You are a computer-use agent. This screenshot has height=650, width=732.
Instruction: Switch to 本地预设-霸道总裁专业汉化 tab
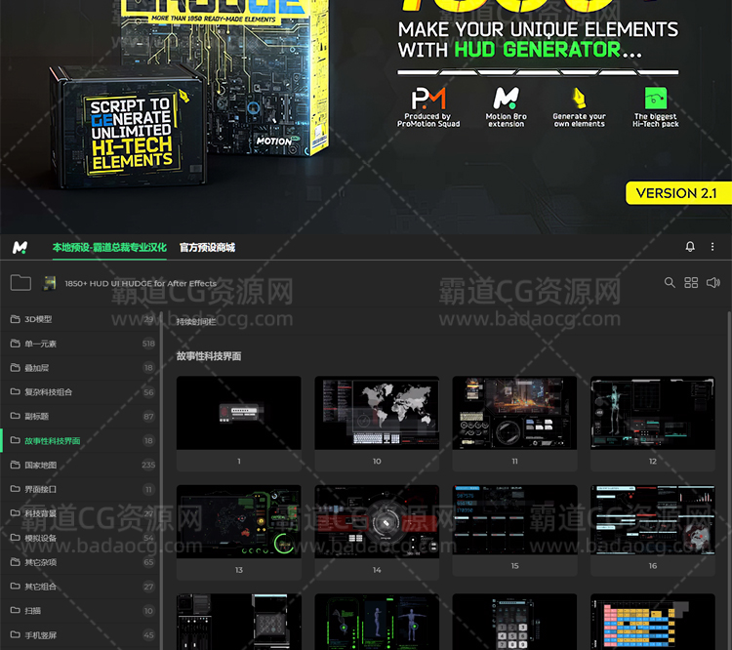[x=109, y=248]
